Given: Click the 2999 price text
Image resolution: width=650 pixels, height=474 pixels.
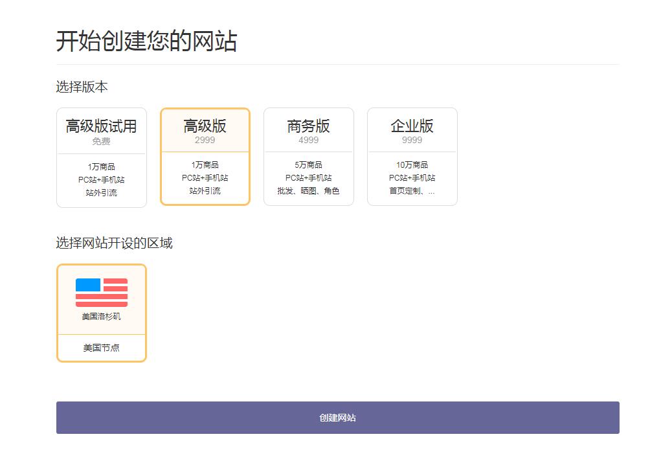Looking at the screenshot, I should pyautogui.click(x=205, y=140).
